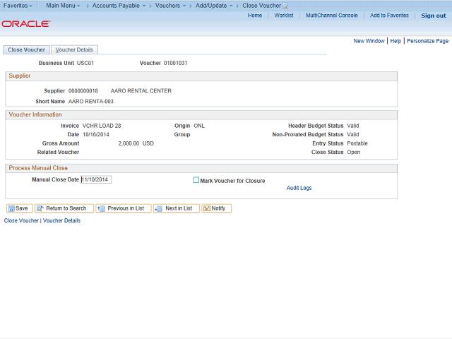Open page in New Window link
This screenshot has width=452, height=339.
(369, 41)
